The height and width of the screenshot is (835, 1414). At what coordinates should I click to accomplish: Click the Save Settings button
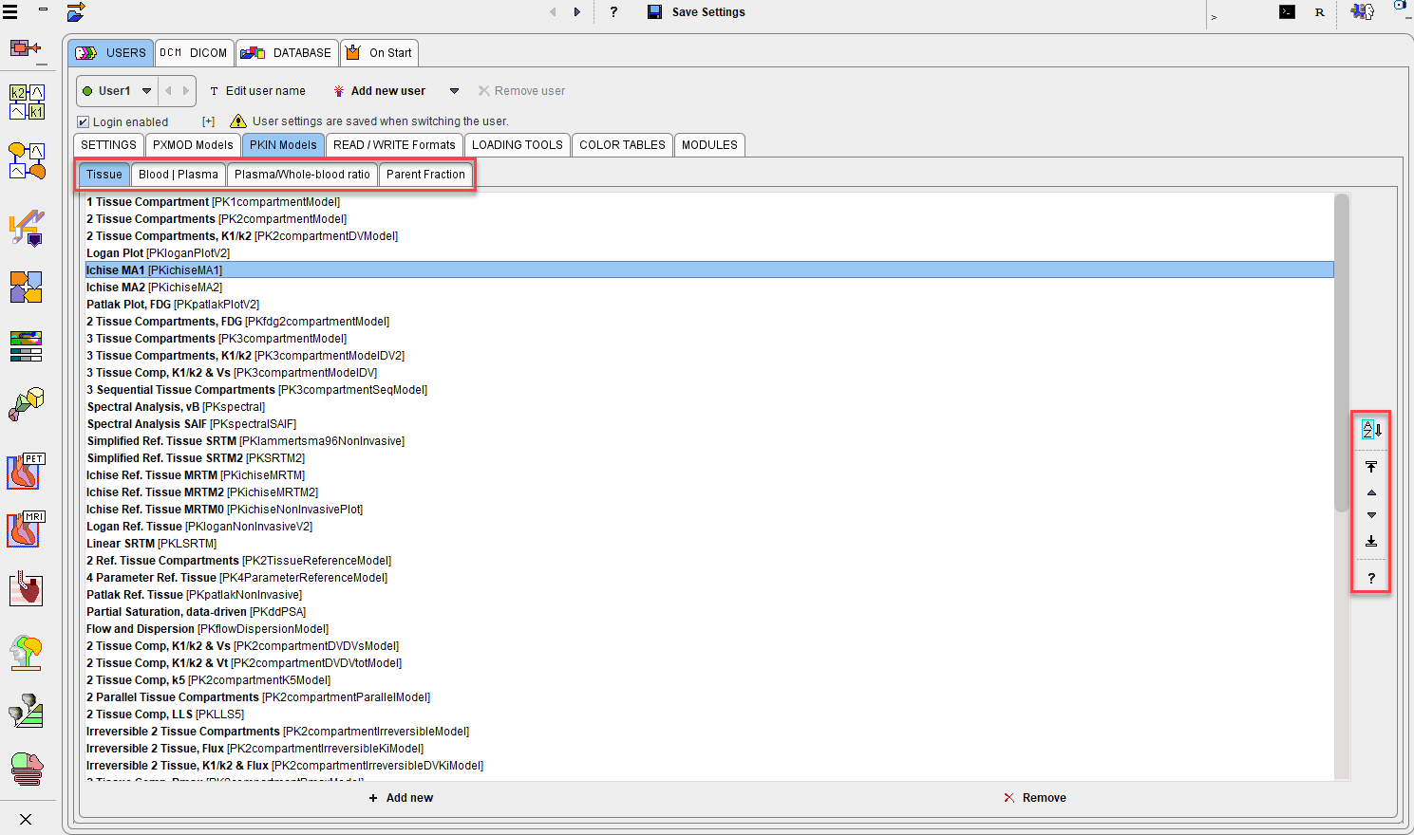pos(696,12)
